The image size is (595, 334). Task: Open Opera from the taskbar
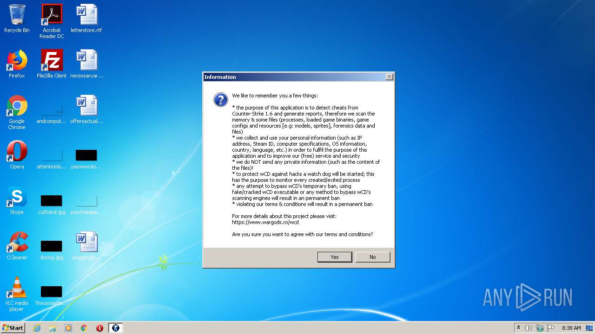(x=99, y=328)
